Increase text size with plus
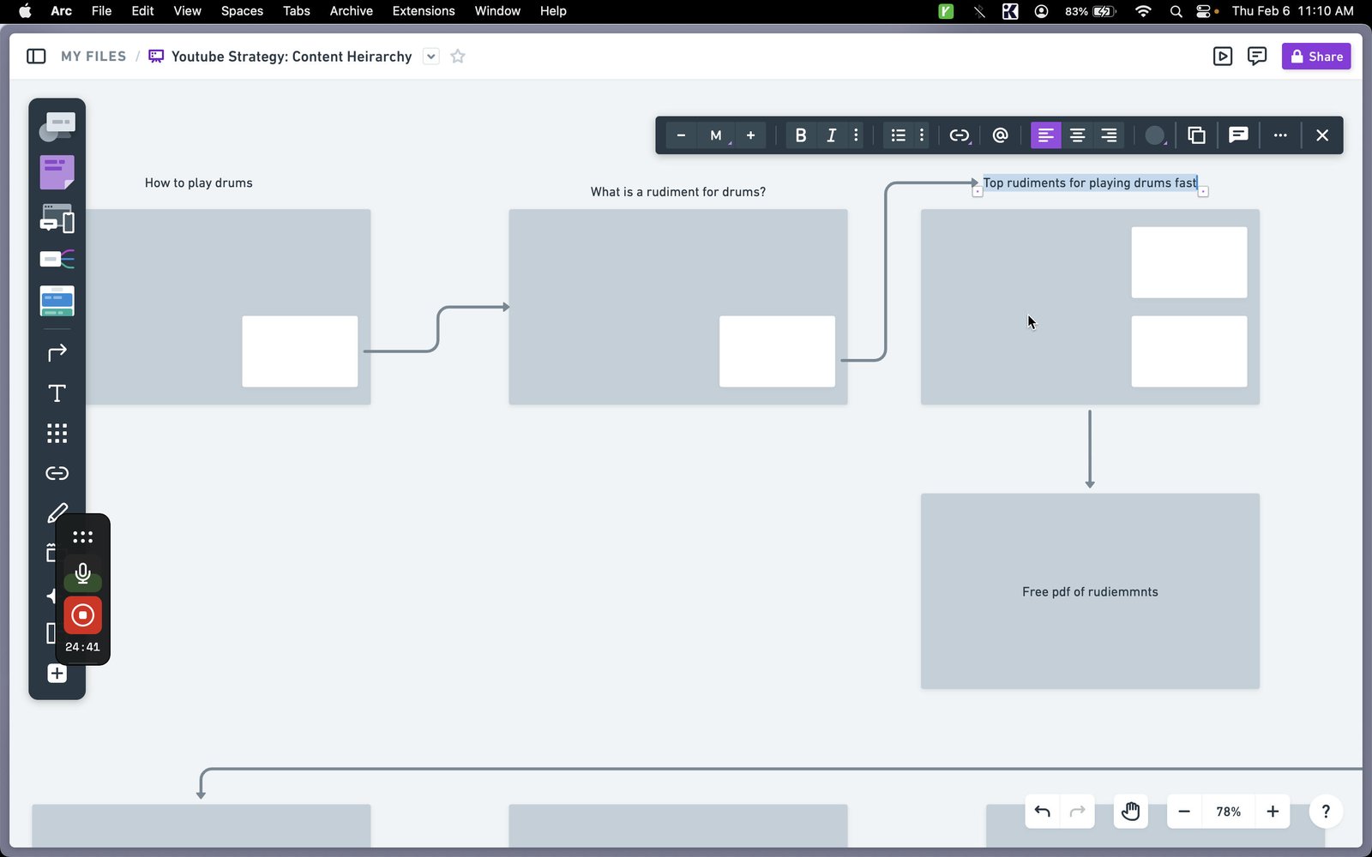The height and width of the screenshot is (857, 1372). click(x=750, y=135)
